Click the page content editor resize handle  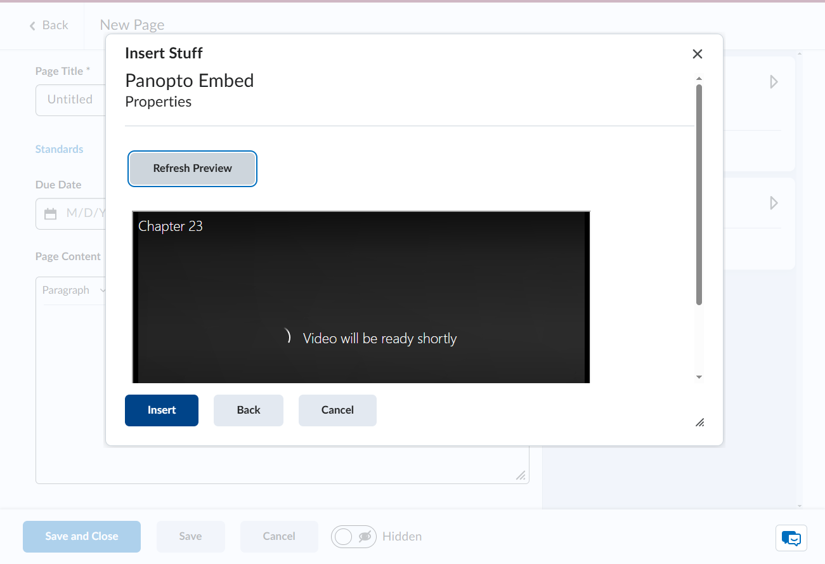point(521,475)
